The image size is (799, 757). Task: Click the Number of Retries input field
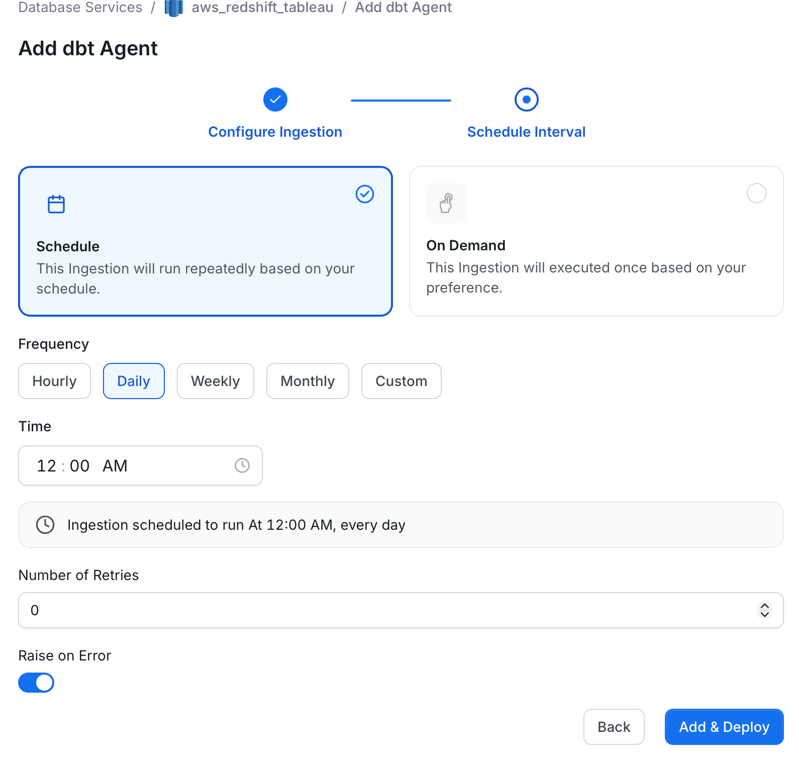pos(401,610)
